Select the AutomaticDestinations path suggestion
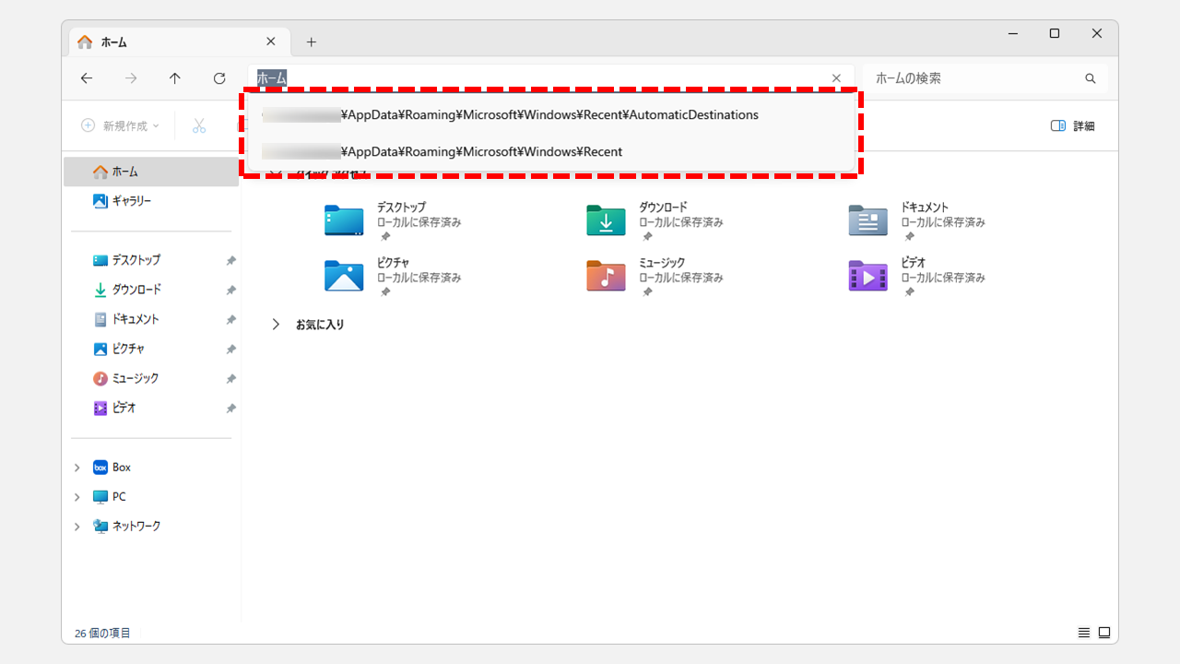 point(549,115)
